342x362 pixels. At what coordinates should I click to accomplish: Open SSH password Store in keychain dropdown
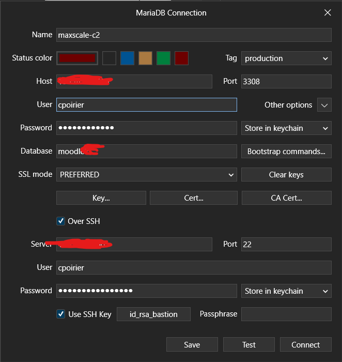[286, 291]
